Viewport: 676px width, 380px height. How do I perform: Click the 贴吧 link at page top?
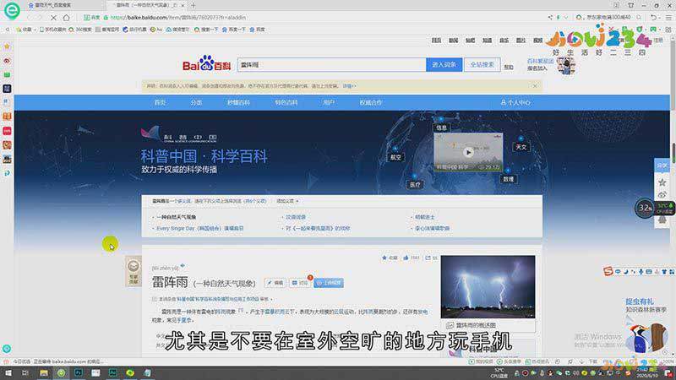point(470,40)
